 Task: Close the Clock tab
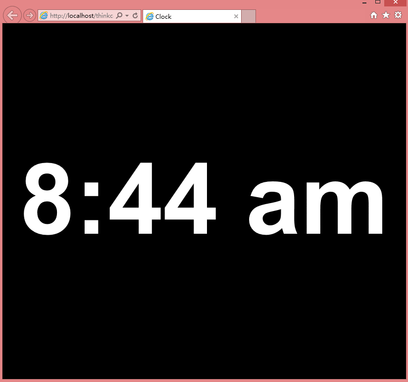point(236,16)
